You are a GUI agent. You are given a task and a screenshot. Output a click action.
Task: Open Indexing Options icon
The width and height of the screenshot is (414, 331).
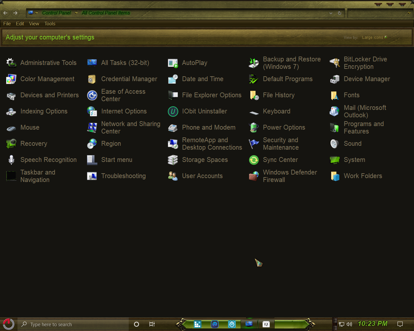[x=11, y=111]
